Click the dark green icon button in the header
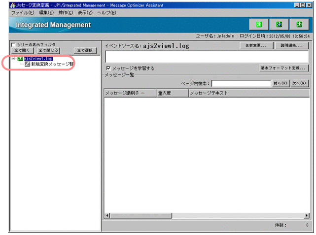316x235 pixels. coord(299,25)
